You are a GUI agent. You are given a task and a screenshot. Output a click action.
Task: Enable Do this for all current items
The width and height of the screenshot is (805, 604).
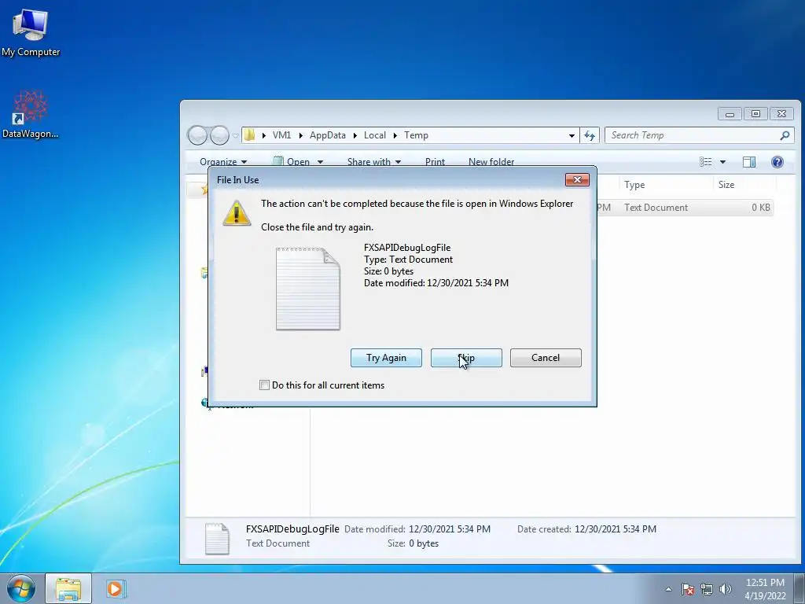coord(264,385)
